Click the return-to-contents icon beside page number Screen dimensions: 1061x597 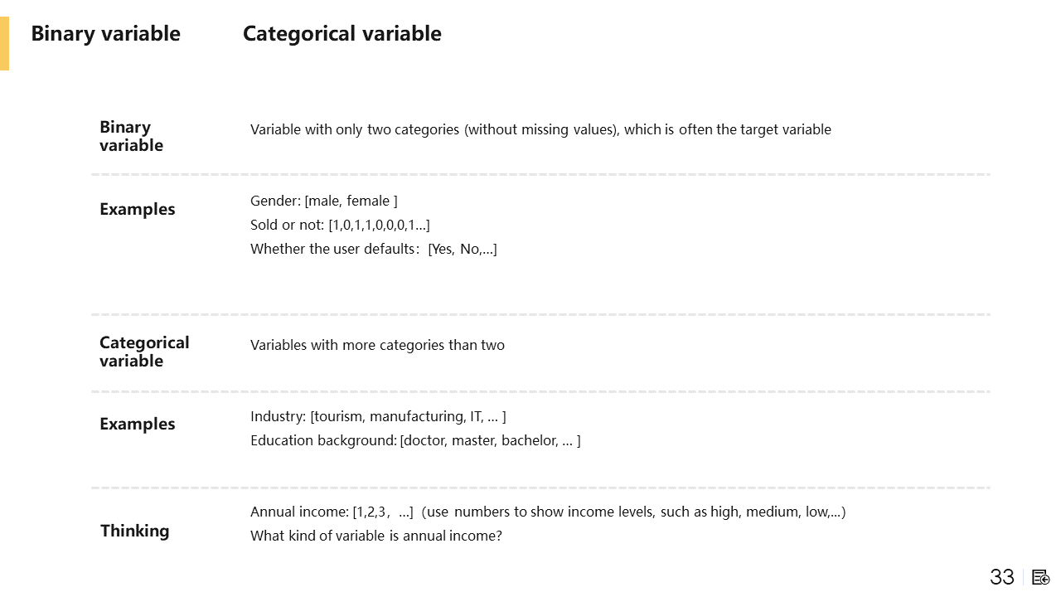[x=1041, y=577]
